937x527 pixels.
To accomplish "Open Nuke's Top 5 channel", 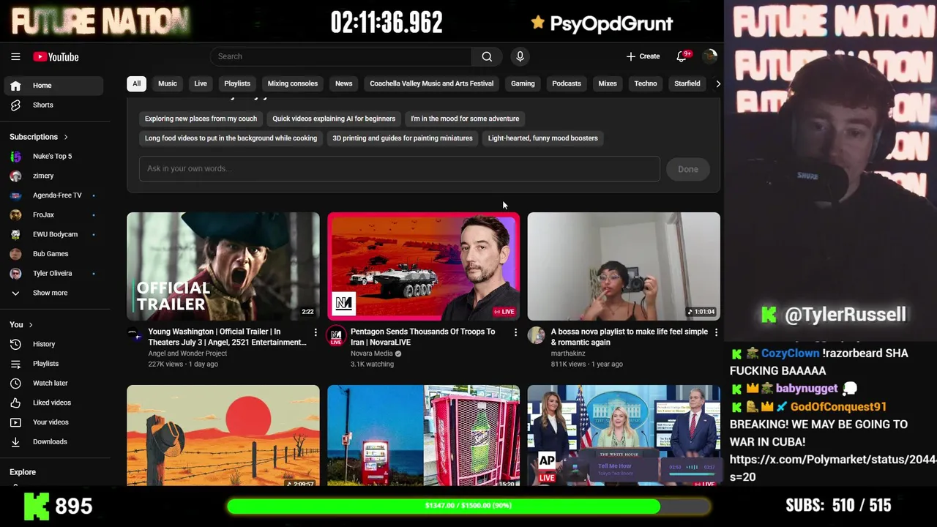I will 53,156.
